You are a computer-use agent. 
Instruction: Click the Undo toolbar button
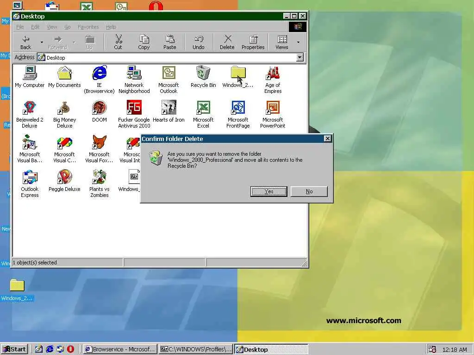(198, 42)
